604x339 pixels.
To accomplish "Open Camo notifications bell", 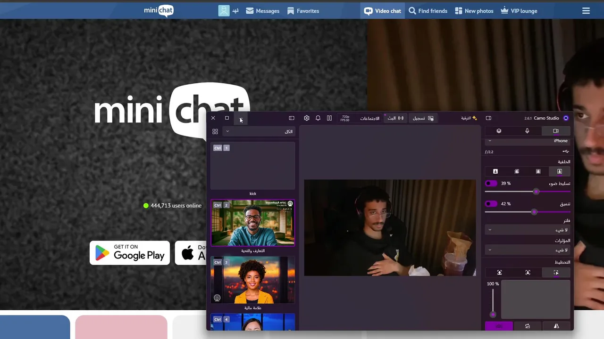I will point(318,118).
